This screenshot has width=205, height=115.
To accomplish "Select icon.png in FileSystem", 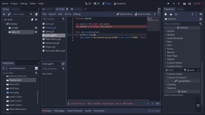I will click(x=14, y=93).
